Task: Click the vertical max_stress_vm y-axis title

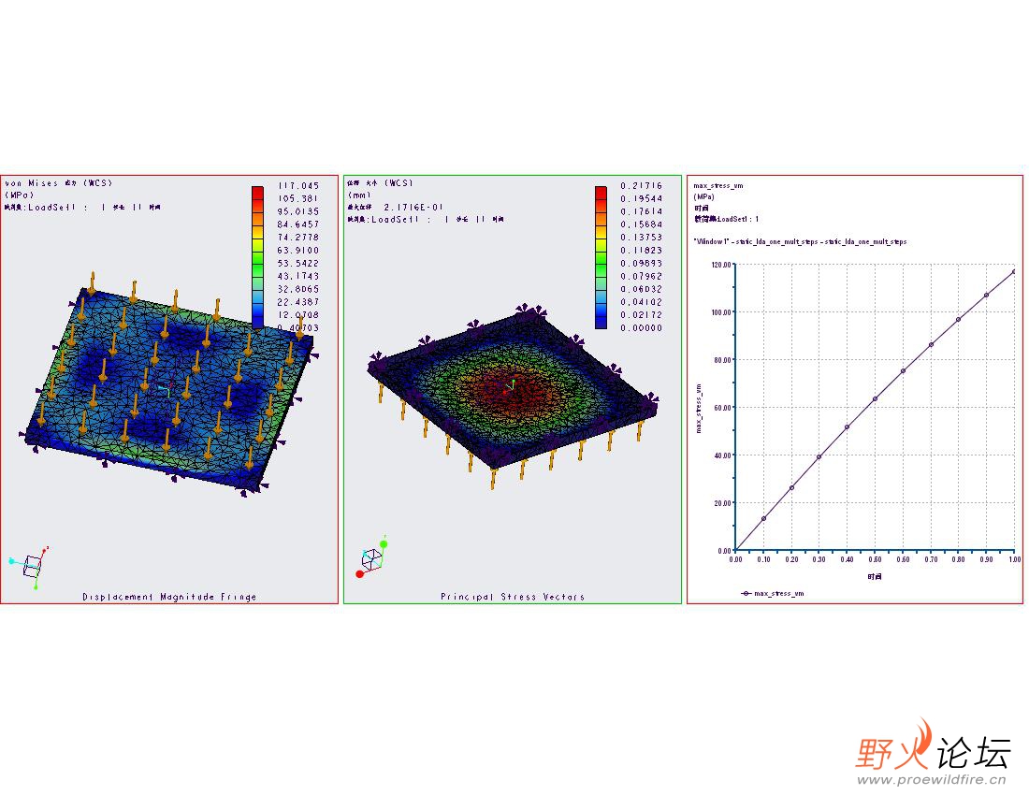Action: pyautogui.click(x=698, y=408)
